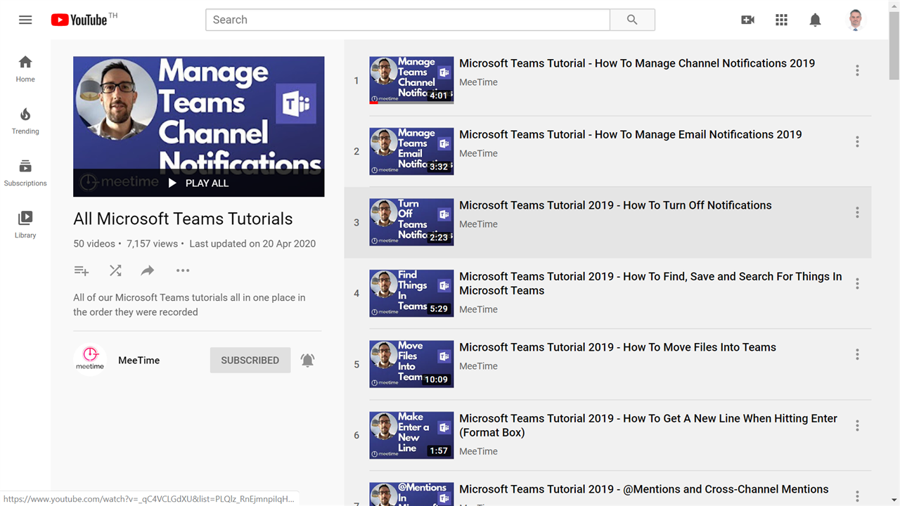This screenshot has height=506, width=900.
Task: Share the playlist using the arrow icon
Action: click(148, 271)
